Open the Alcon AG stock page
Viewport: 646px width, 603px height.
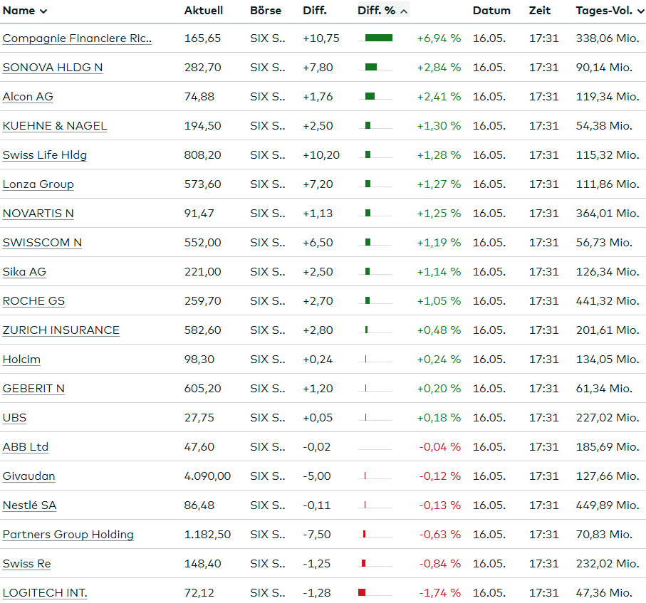click(28, 97)
